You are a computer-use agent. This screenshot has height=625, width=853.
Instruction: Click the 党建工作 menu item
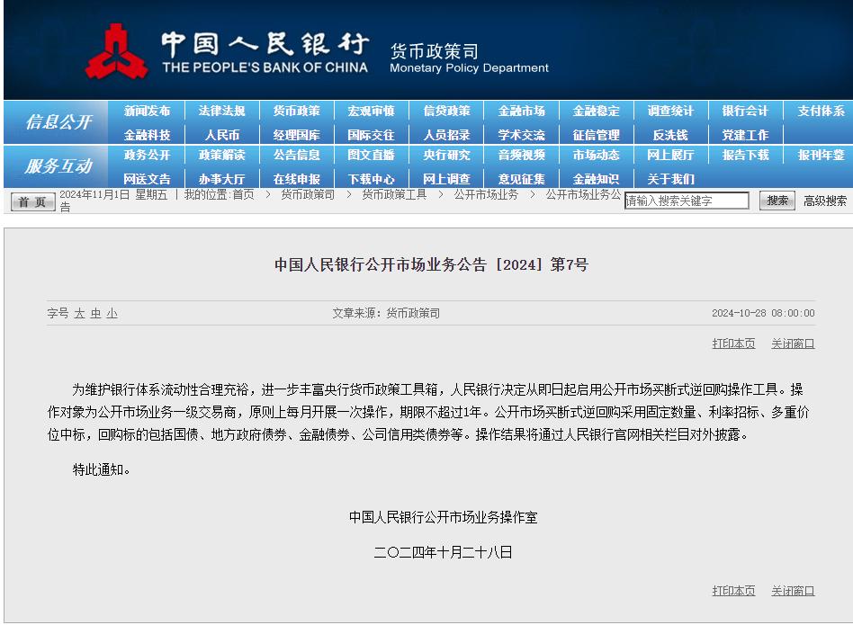[x=745, y=134]
